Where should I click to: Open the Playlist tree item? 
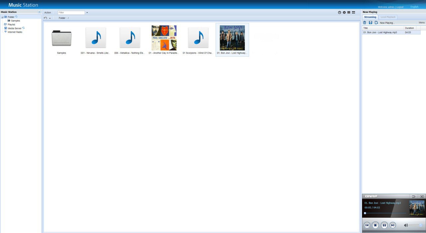coord(11,24)
